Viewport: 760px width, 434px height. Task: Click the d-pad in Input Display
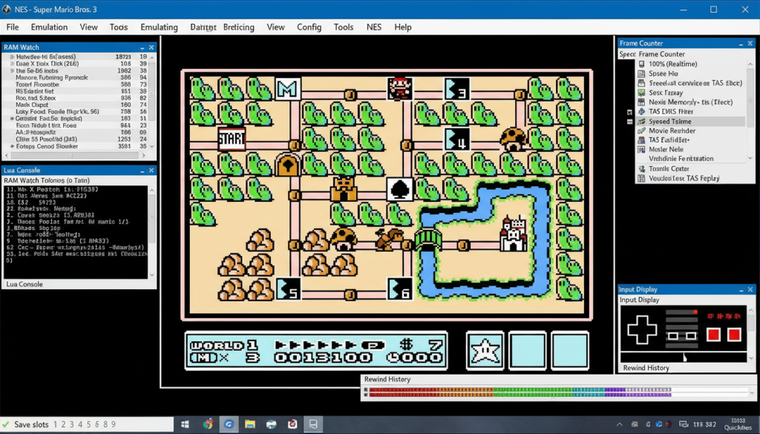click(x=642, y=330)
